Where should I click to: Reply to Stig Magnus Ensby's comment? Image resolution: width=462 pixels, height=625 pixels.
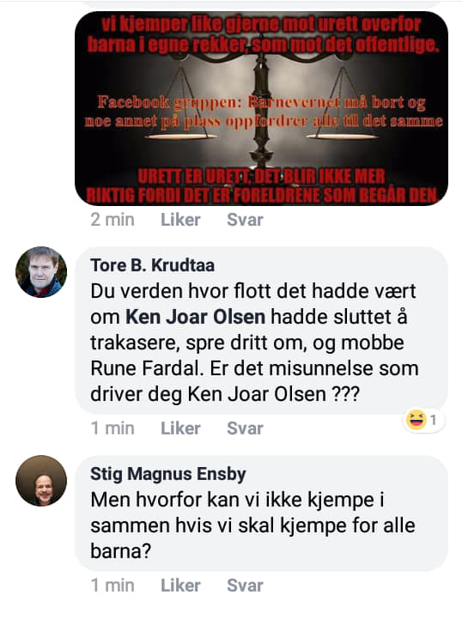click(x=245, y=586)
